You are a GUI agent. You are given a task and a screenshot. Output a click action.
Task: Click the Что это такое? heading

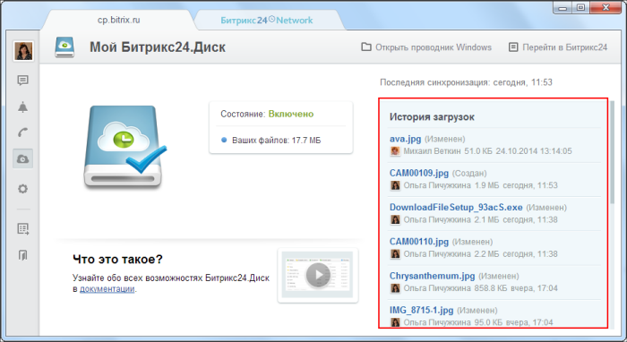pos(117,260)
